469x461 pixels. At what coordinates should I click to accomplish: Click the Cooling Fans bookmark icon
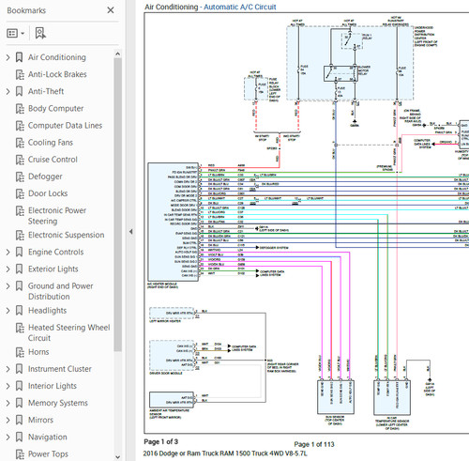20,143
